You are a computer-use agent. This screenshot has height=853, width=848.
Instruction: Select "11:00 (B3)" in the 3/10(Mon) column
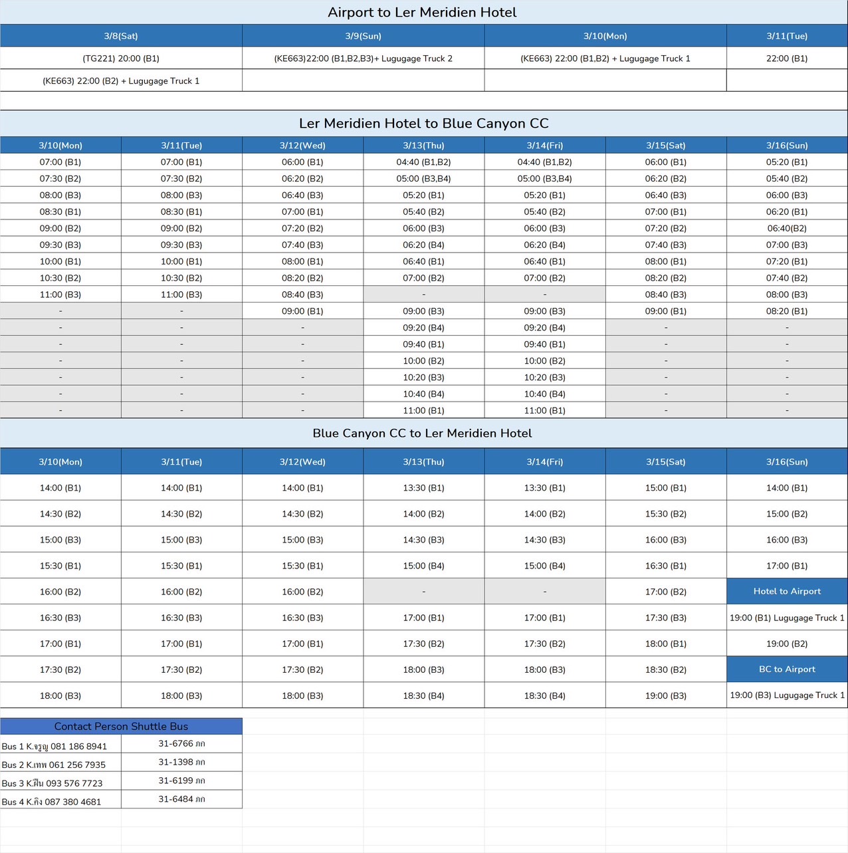click(60, 295)
